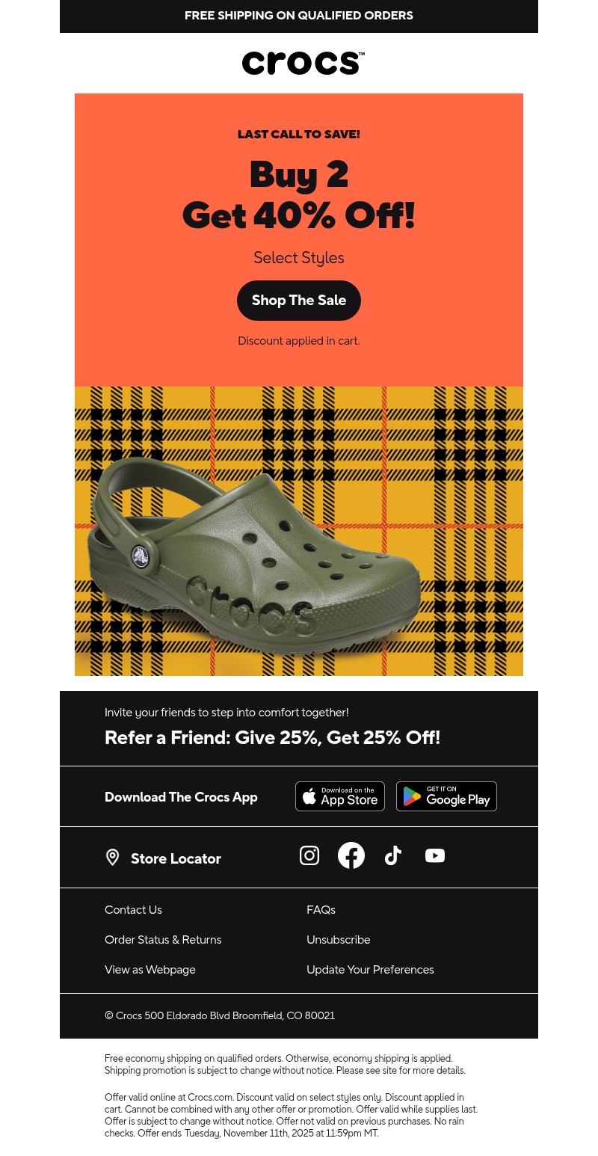Open the Contact Us link

pos(133,910)
